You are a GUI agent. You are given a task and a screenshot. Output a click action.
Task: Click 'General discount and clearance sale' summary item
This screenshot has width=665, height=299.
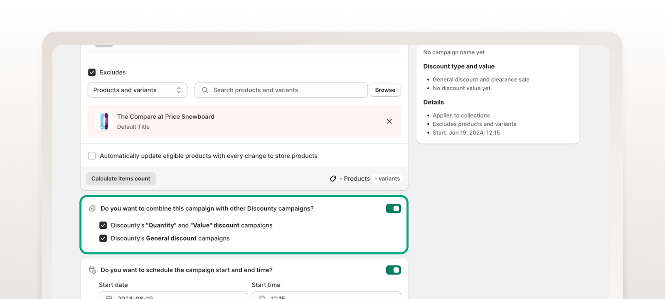481,79
